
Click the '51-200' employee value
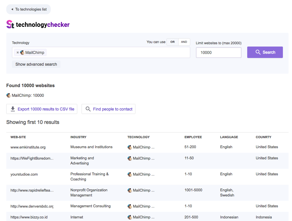click(190, 147)
